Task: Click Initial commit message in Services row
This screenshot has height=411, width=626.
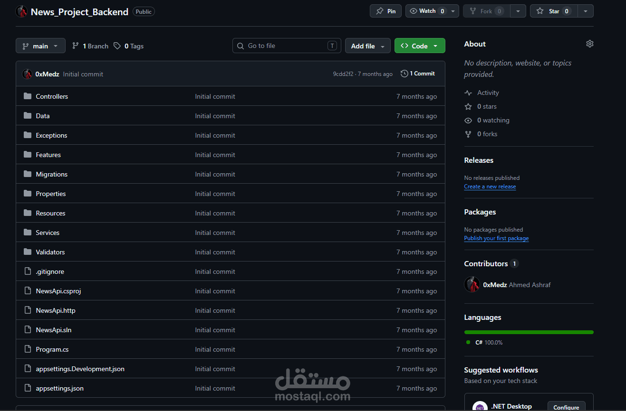Action: click(x=215, y=233)
